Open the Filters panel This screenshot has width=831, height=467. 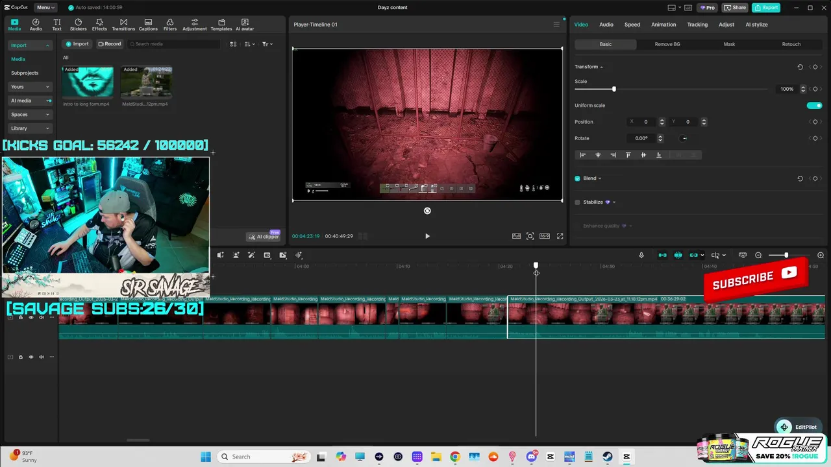170,25
